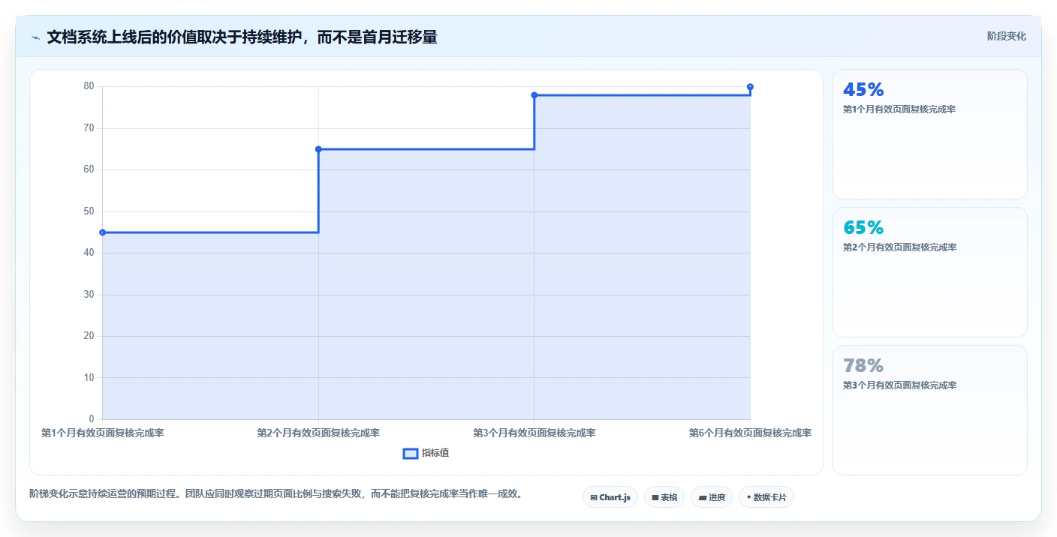
Task: Click data point at month 1 (45)
Action: click(102, 232)
